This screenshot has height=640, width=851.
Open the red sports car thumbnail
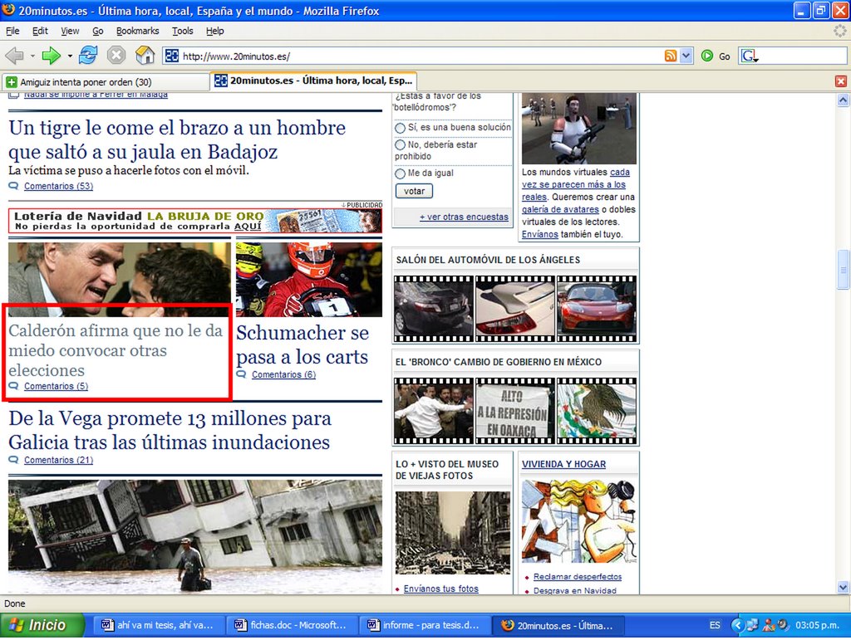[597, 309]
